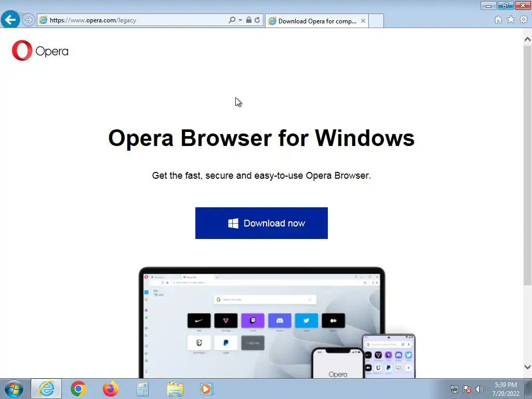Image resolution: width=532 pixels, height=399 pixels.
Task: Open a new blank tab
Action: click(376, 21)
